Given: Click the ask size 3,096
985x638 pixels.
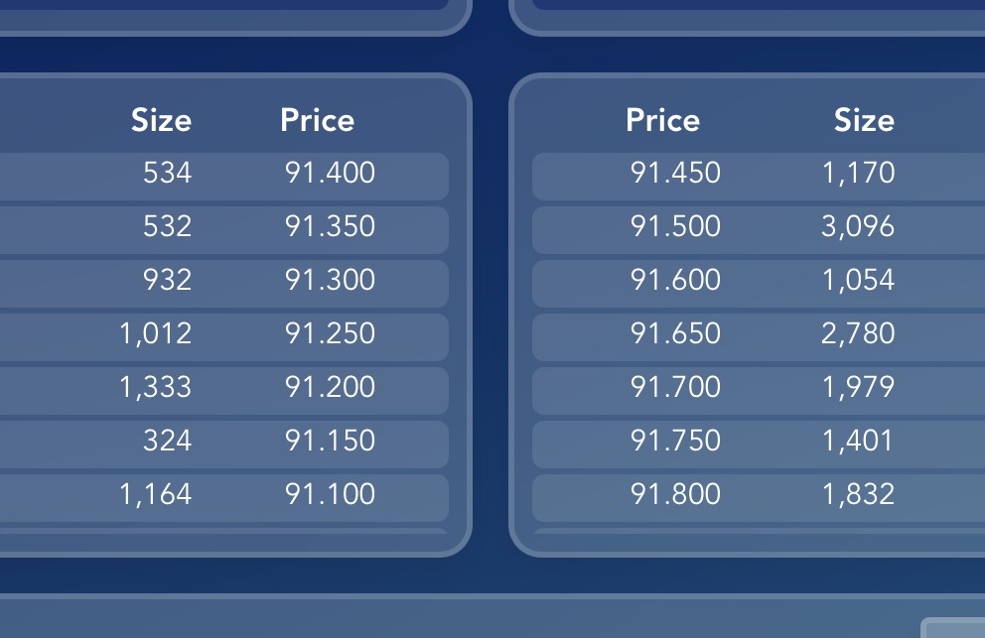Looking at the screenshot, I should (x=858, y=226).
